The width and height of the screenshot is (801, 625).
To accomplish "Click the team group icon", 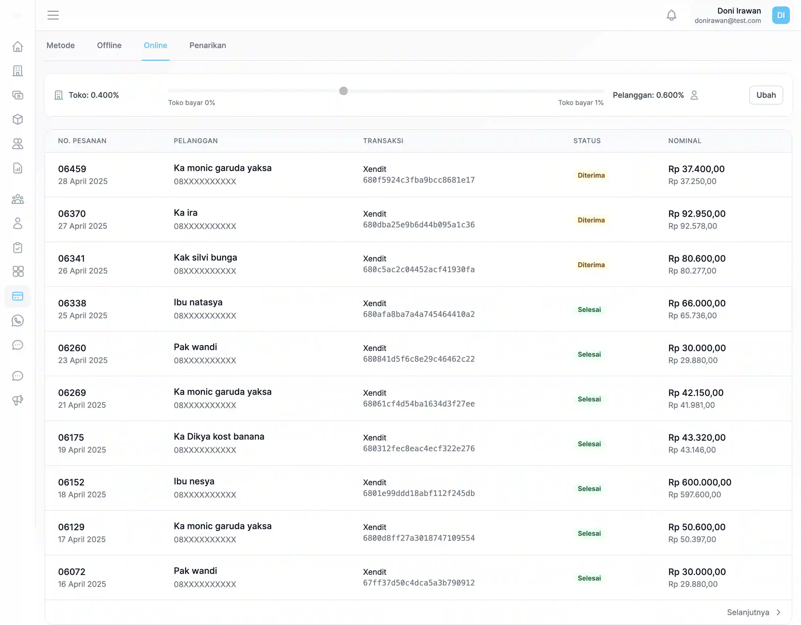I will point(18,199).
